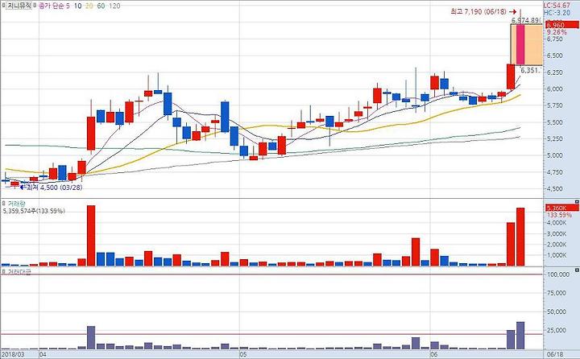Click the 3,000K volume axis label
This screenshot has height=359, width=580.
557,234
